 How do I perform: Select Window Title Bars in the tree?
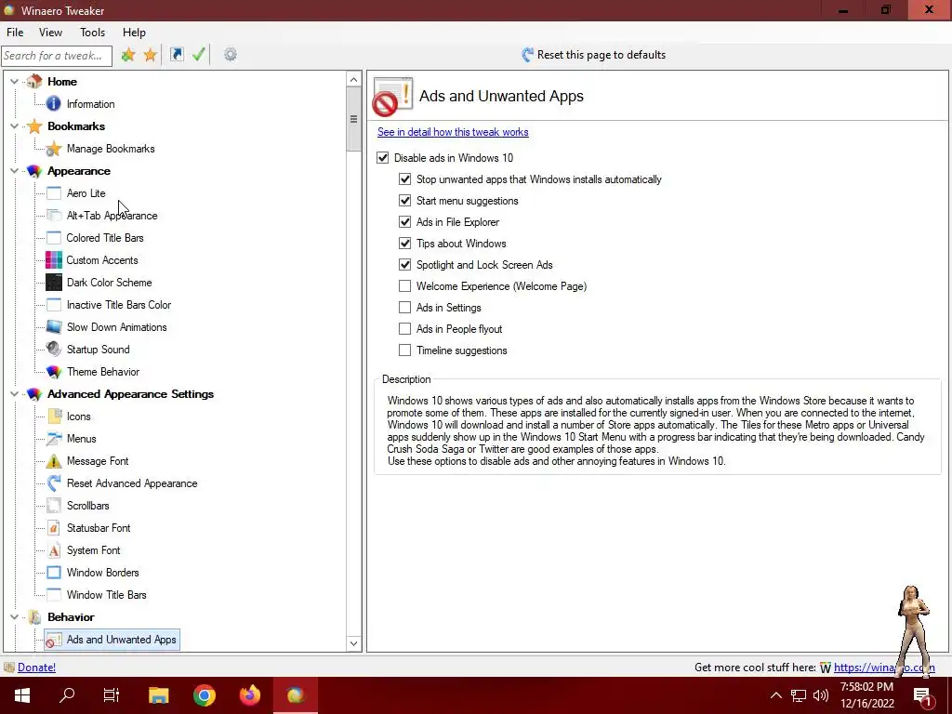point(106,595)
